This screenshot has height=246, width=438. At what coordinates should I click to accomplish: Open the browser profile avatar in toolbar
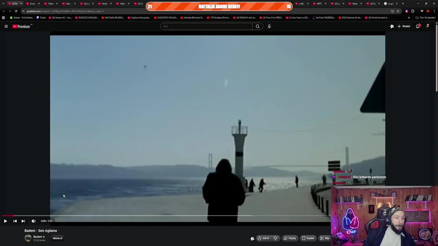(428, 11)
